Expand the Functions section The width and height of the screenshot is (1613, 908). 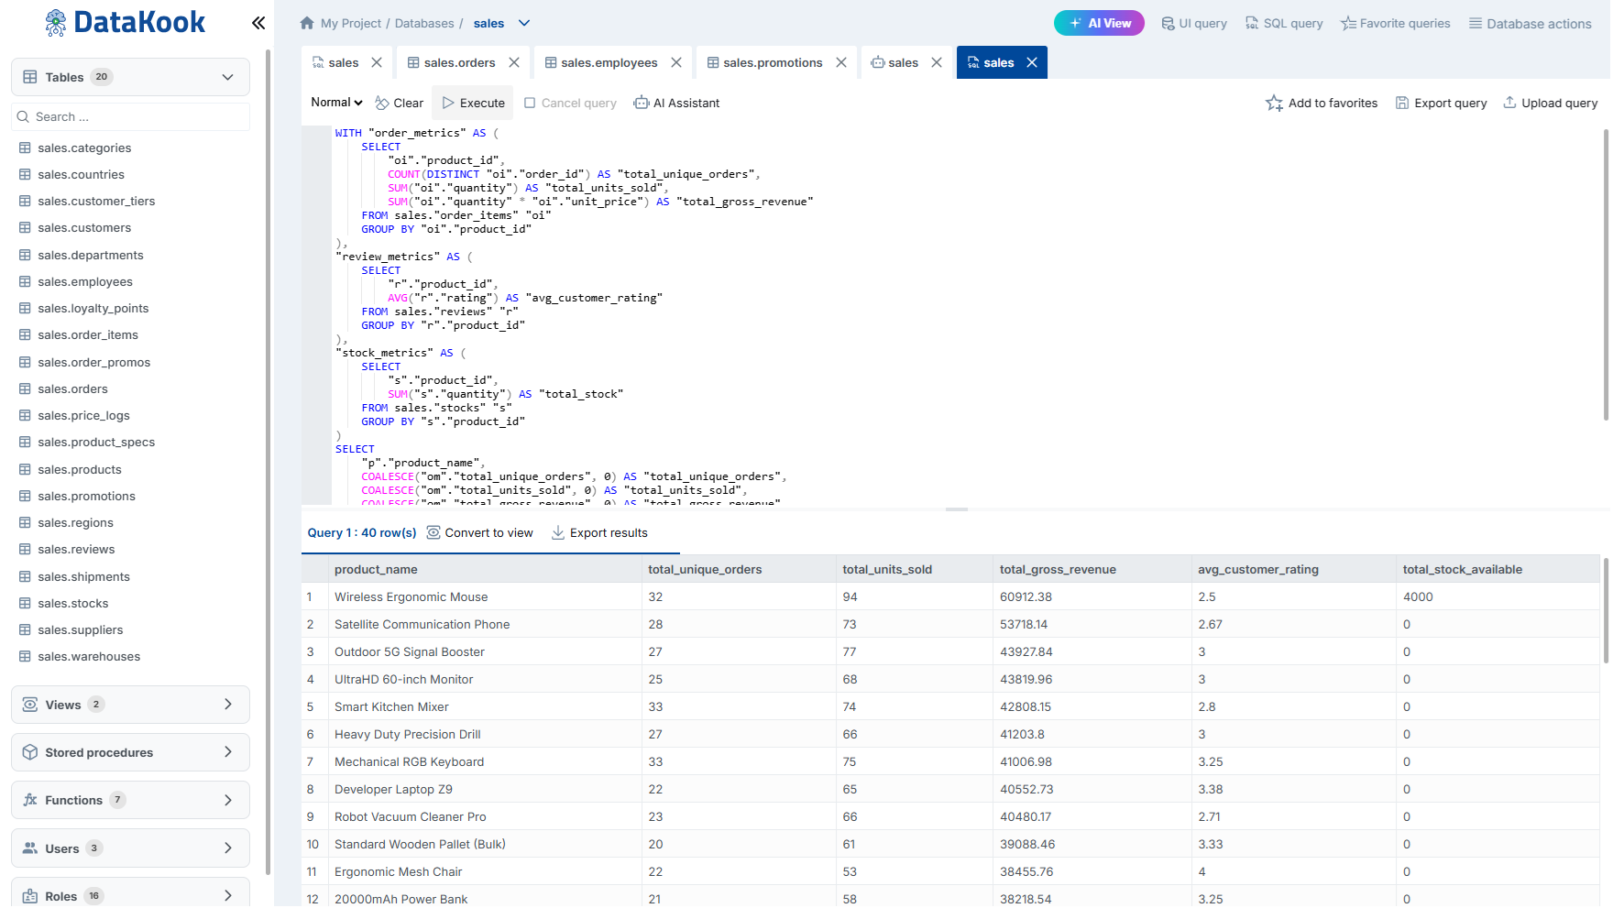click(x=130, y=800)
